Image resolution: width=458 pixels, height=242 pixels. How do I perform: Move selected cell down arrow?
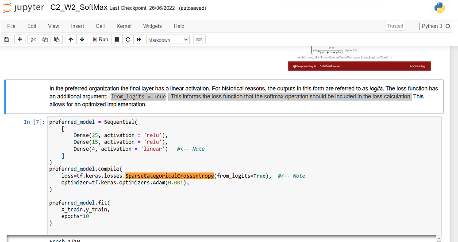(82, 39)
